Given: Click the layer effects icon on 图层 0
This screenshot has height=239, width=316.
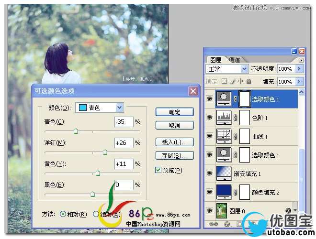Looking at the screenshot, I should pyautogui.click(x=288, y=210).
